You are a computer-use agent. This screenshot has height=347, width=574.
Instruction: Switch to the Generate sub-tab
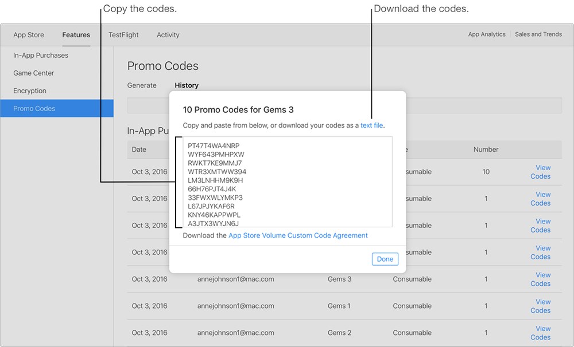pyautogui.click(x=142, y=85)
